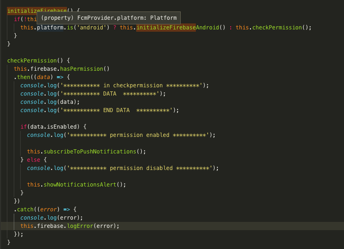Click the '.catch' keyword

(x=24, y=209)
